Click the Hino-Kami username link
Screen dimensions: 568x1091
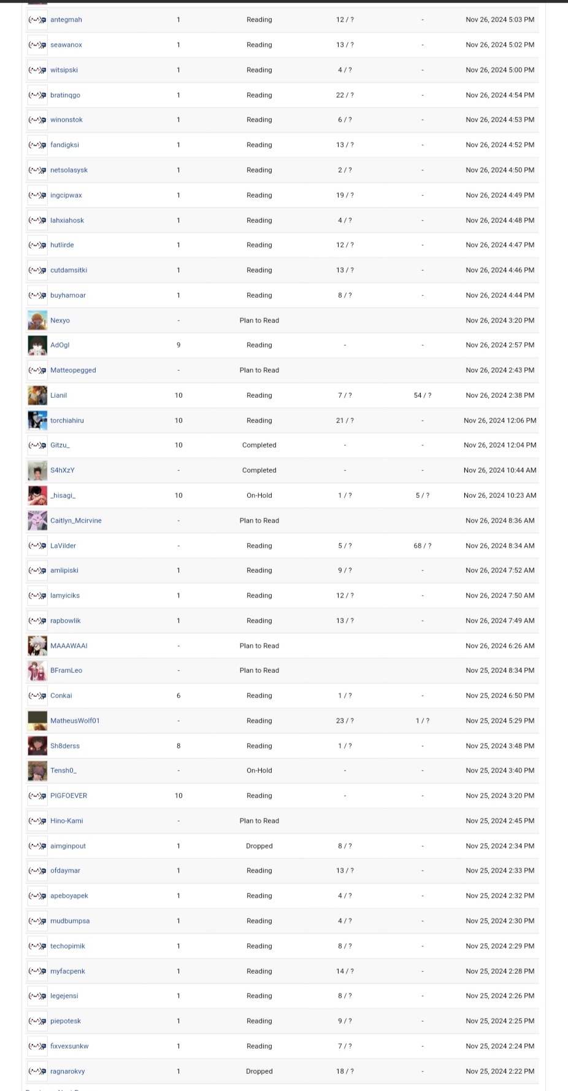[66, 821]
